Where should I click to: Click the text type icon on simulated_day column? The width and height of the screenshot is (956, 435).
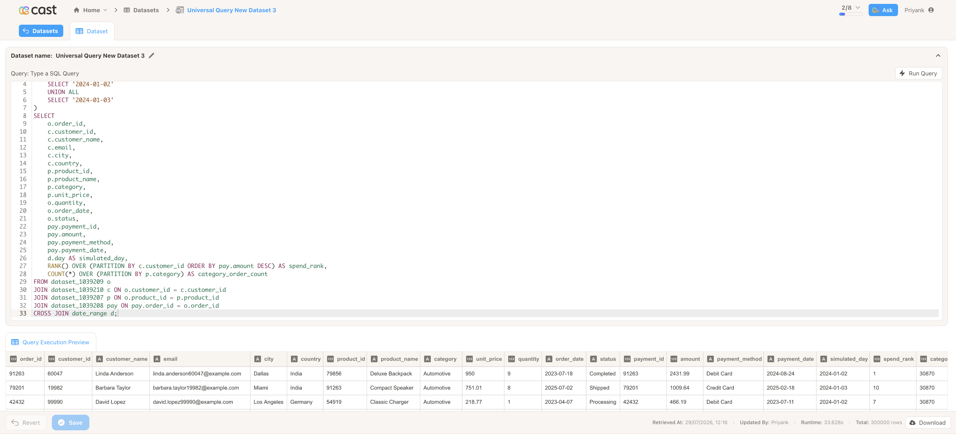click(x=823, y=359)
